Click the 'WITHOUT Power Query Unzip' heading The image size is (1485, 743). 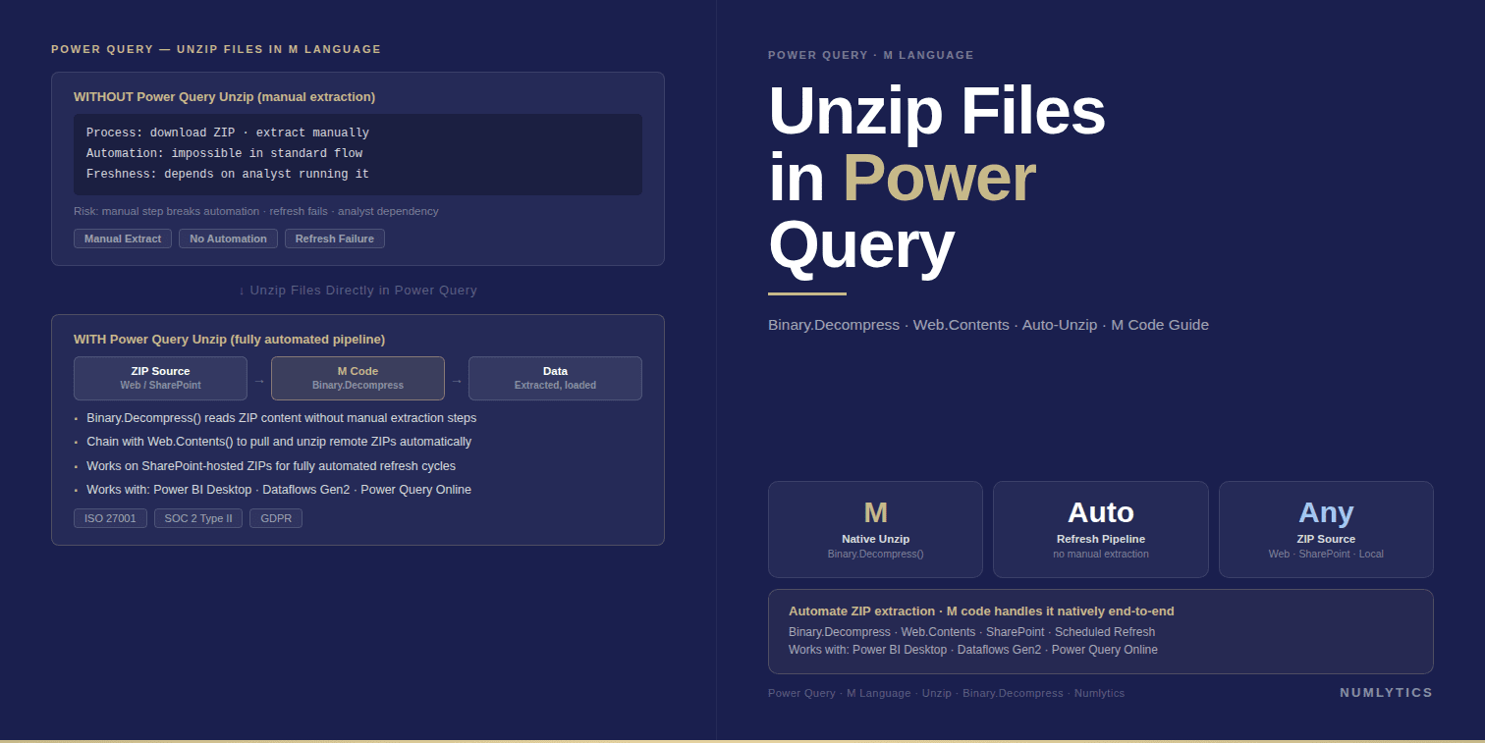pyautogui.click(x=224, y=96)
